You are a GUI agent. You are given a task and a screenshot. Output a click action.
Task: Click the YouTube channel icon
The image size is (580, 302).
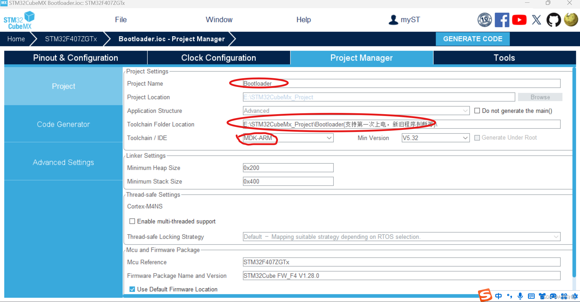519,20
